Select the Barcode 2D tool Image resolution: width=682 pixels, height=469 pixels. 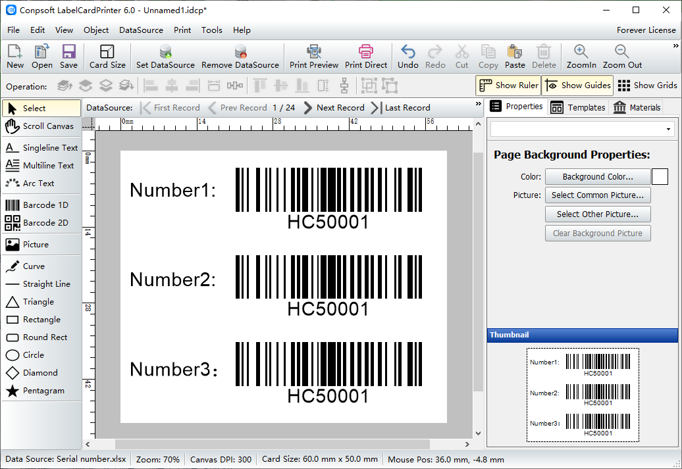40,222
